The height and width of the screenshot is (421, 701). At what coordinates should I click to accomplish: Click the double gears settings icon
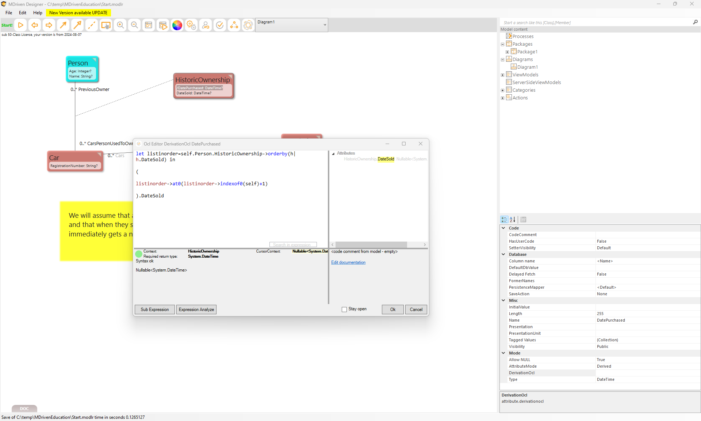pos(191,25)
